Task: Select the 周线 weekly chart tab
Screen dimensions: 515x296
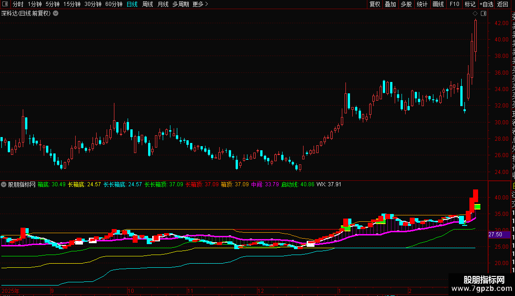Action: tap(148, 5)
